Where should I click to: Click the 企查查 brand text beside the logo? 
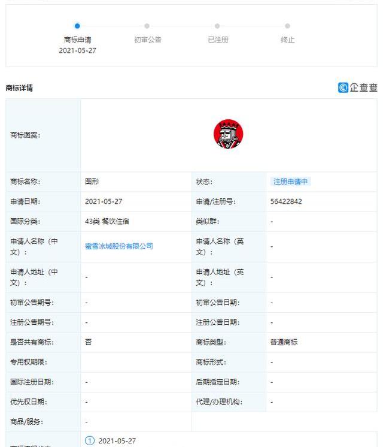pyautogui.click(x=364, y=87)
